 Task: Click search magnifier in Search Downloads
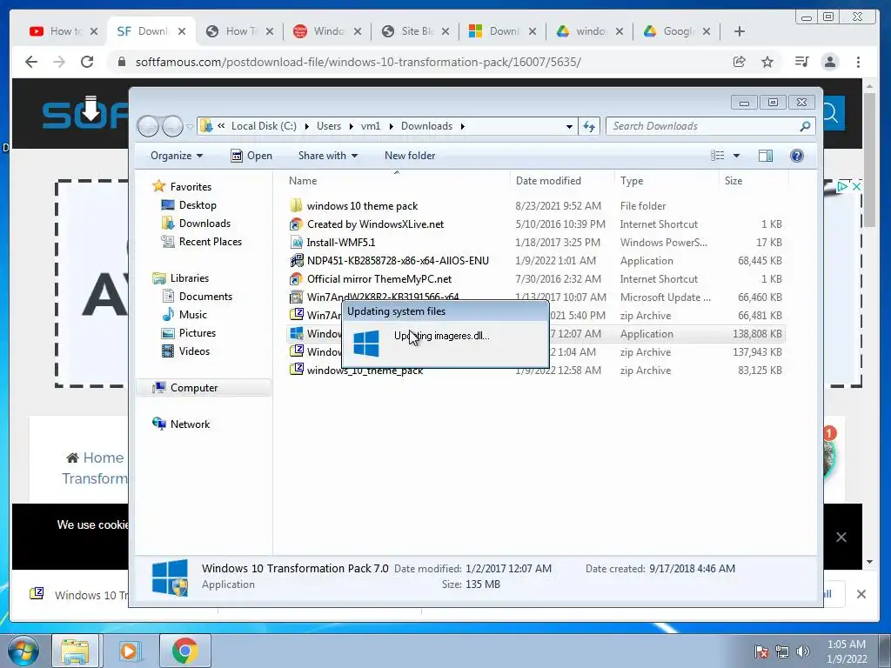(805, 126)
